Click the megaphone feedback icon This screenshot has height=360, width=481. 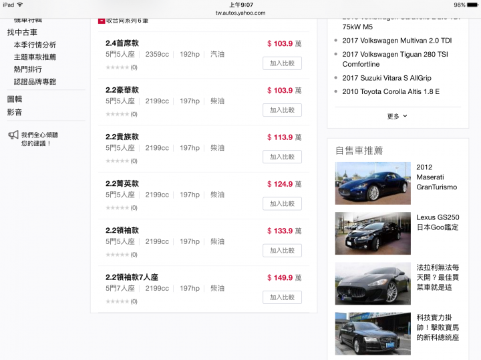13,135
